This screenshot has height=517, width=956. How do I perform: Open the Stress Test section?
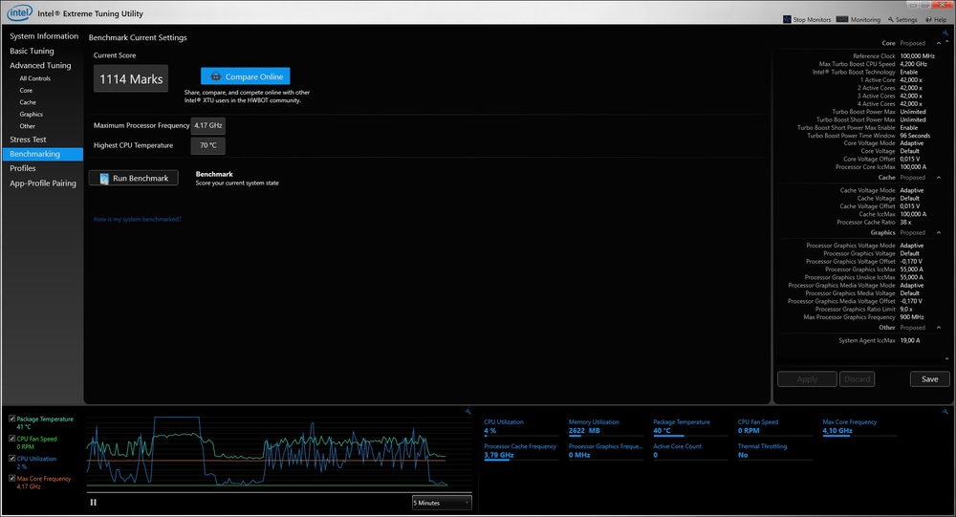pyautogui.click(x=28, y=140)
